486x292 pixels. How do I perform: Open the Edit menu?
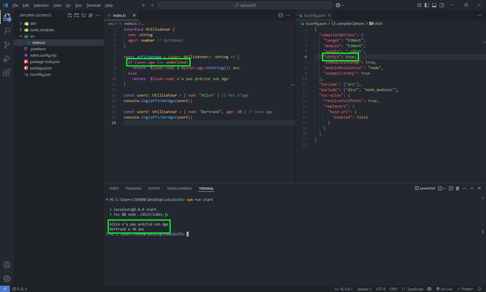tap(26, 5)
